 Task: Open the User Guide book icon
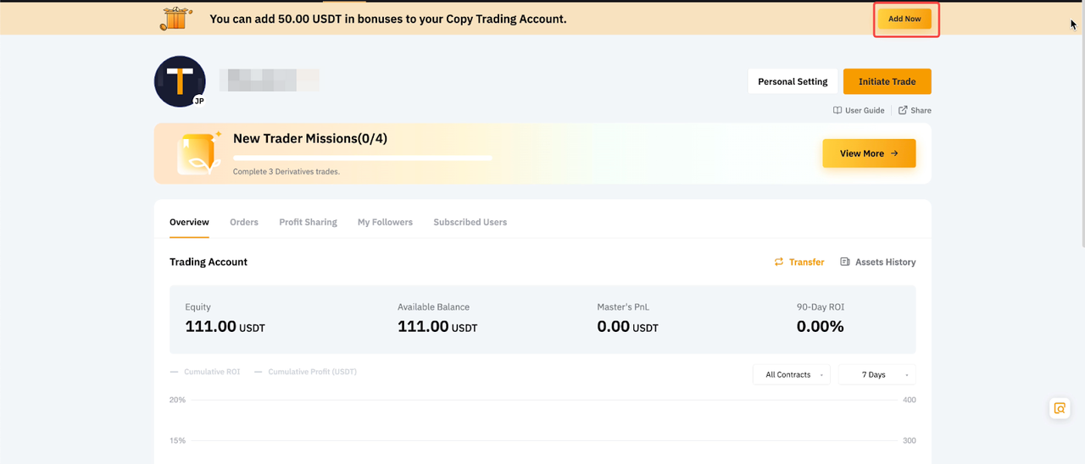pyautogui.click(x=837, y=110)
